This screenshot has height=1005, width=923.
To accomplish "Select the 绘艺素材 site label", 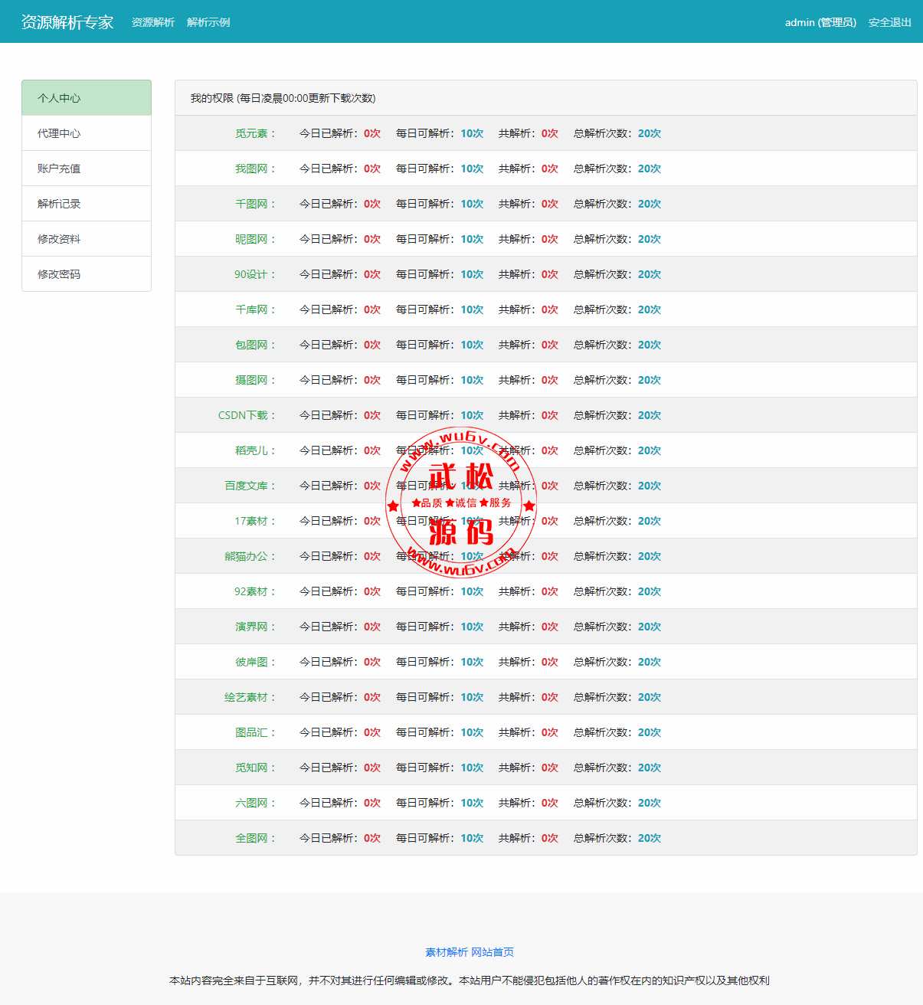I will pyautogui.click(x=250, y=697).
